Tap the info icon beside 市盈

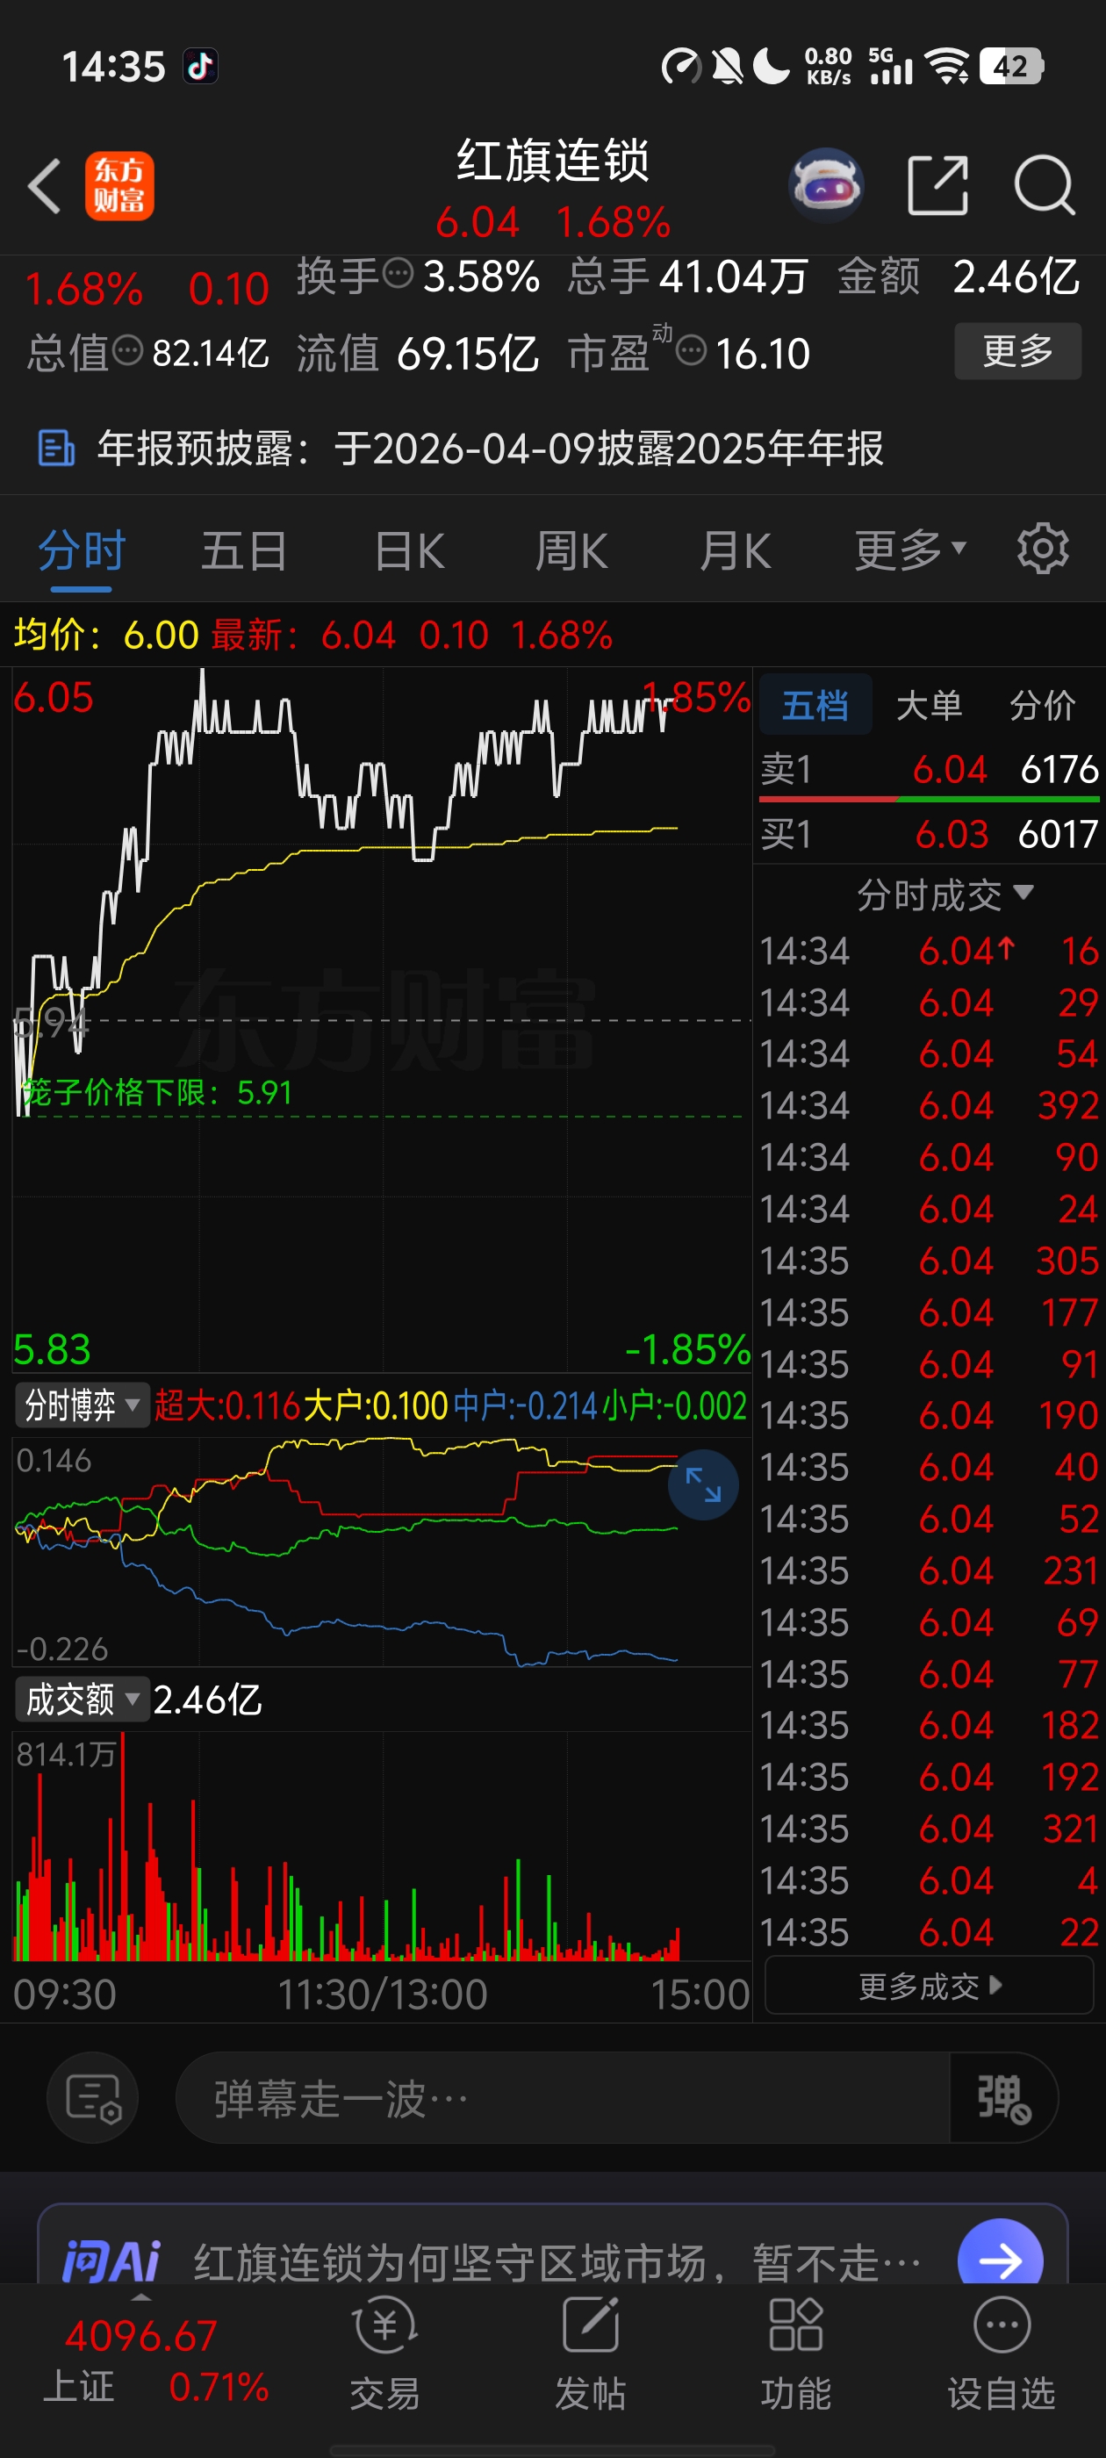(x=691, y=351)
